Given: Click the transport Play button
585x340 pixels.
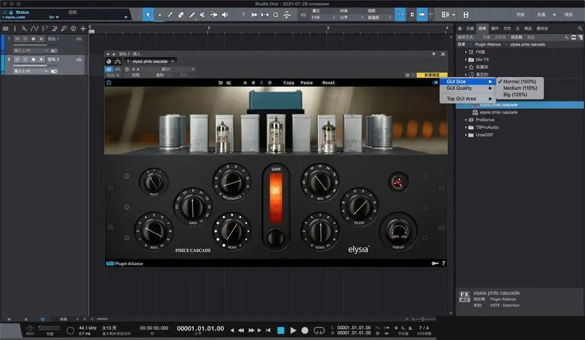Looking at the screenshot, I should click(294, 330).
